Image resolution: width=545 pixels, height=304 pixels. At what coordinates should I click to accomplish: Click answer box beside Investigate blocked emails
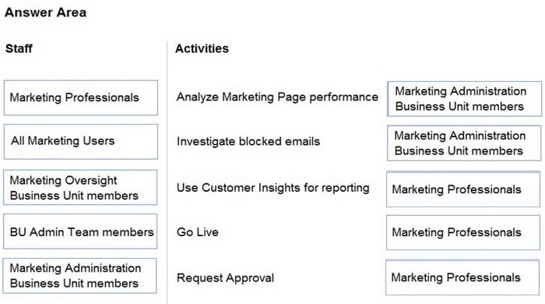pyautogui.click(x=464, y=143)
